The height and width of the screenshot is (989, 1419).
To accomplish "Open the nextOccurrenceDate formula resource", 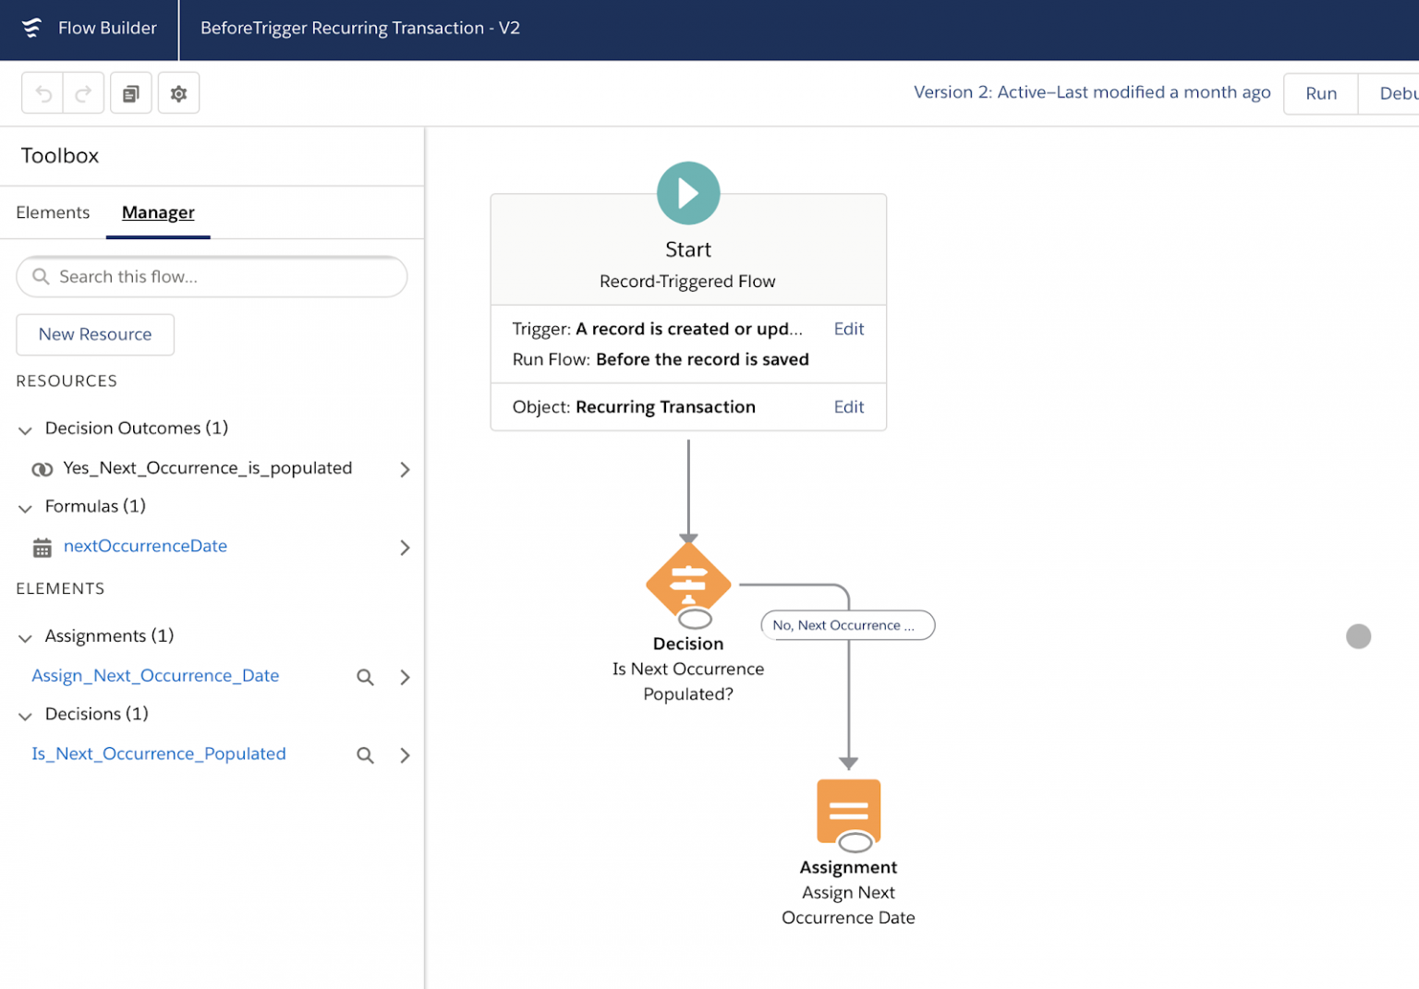I will [x=145, y=546].
